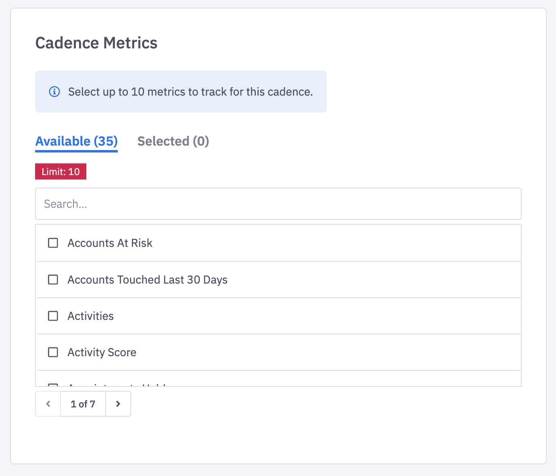
Task: Click the 'Accounts At Risk' label text
Action: (110, 243)
